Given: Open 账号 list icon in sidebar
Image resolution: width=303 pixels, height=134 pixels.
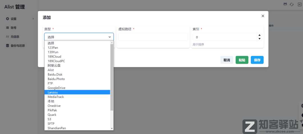Looking at the screenshot, I should pyautogui.click(x=8, y=28).
